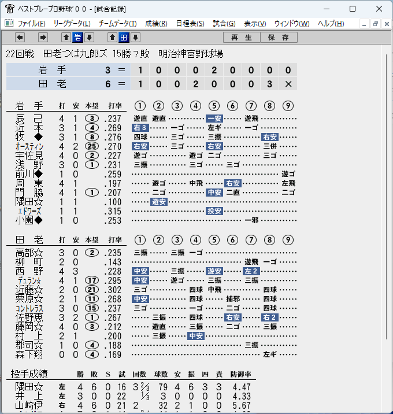The image size is (393, 414).
Task: Click the right arrow next game icon
Action: click(x=43, y=38)
